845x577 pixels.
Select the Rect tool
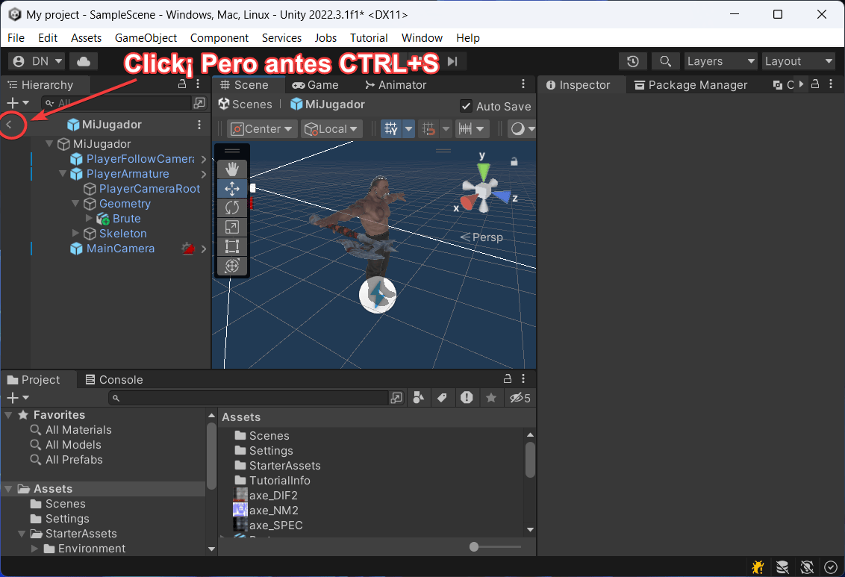point(231,247)
